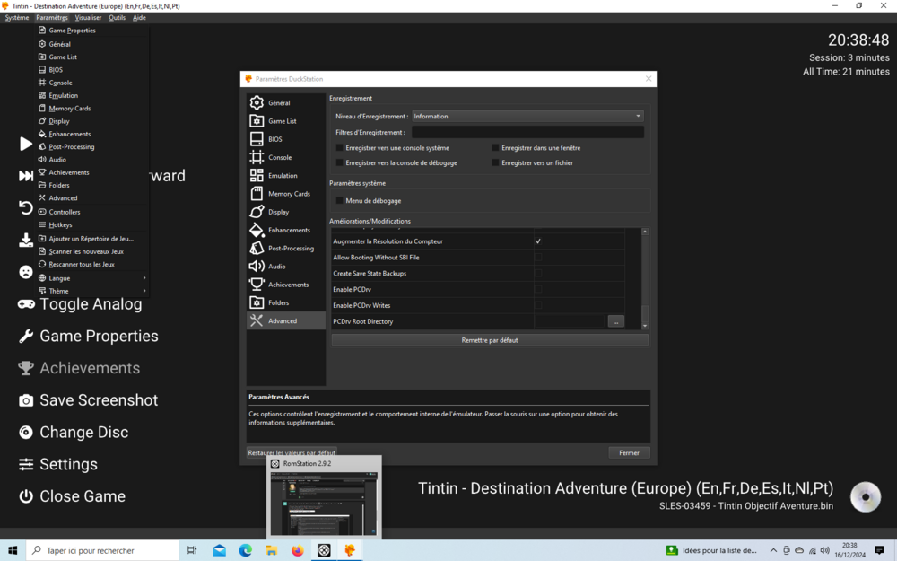This screenshot has width=897, height=561.
Task: Expand the Thème submenu arrow
Action: coord(144,291)
